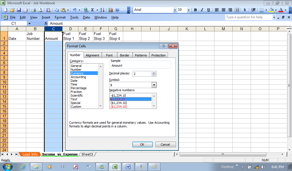
Task: Open the Symbol dropdown in Format Cells
Action: coord(154,85)
